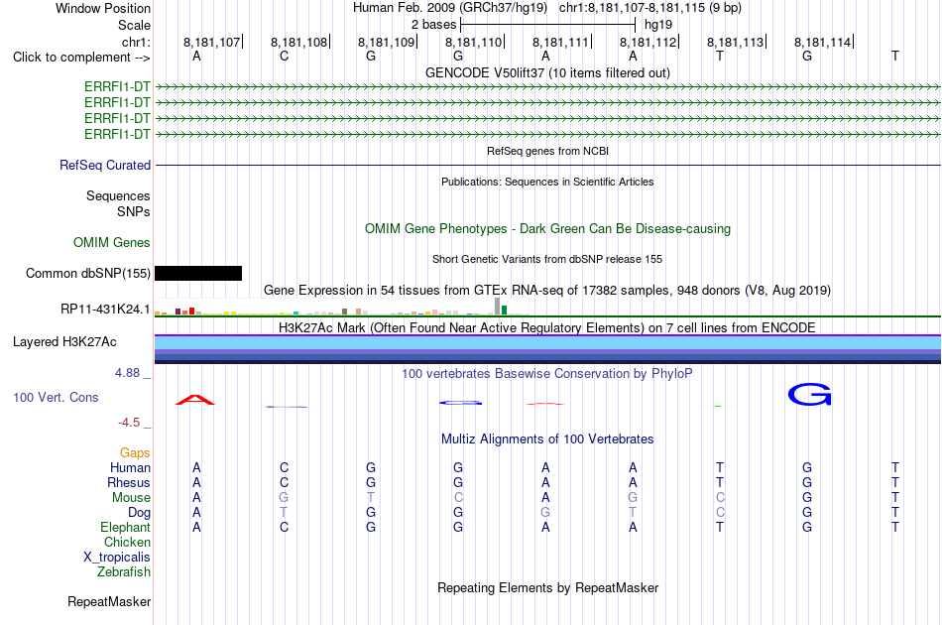Image resolution: width=942 pixels, height=625 pixels.
Task: Open 'Repeating Elements by RepeatMasker' track title
Action: pos(547,587)
